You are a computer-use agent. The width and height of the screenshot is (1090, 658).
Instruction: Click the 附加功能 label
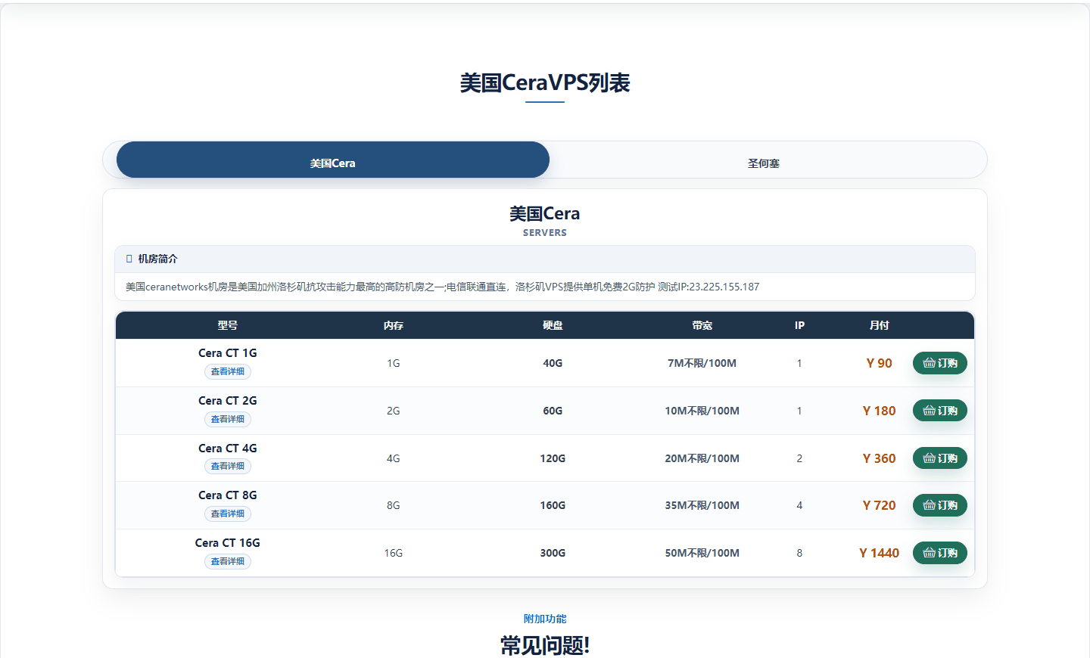545,619
